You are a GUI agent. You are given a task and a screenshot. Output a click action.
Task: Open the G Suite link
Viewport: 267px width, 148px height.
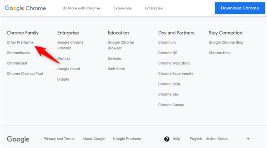(63, 79)
